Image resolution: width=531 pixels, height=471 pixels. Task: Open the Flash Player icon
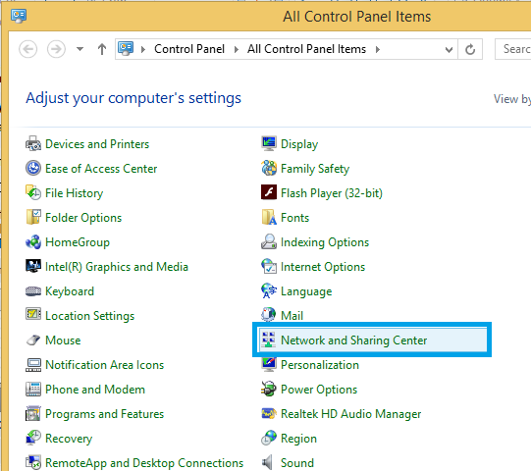(x=269, y=192)
